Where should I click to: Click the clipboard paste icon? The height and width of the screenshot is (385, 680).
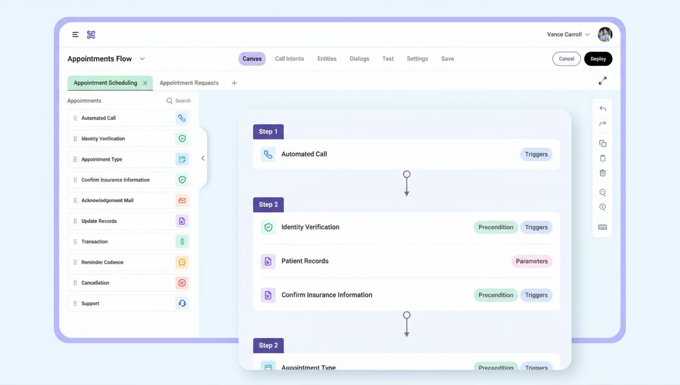603,158
